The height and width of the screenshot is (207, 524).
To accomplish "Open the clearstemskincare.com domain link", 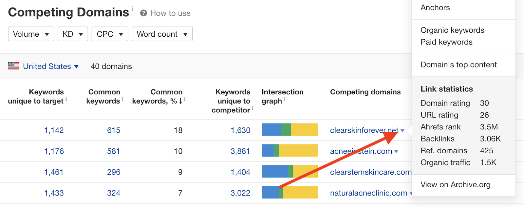I will 371,172.
